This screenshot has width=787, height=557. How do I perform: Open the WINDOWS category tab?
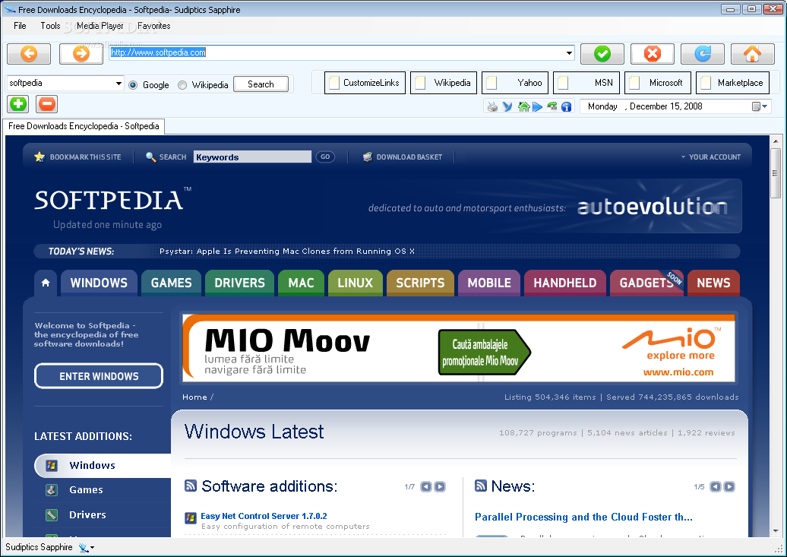pos(99,283)
